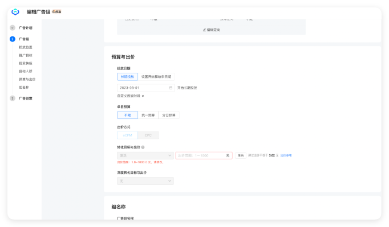Select CPC bidding method

pos(148,135)
